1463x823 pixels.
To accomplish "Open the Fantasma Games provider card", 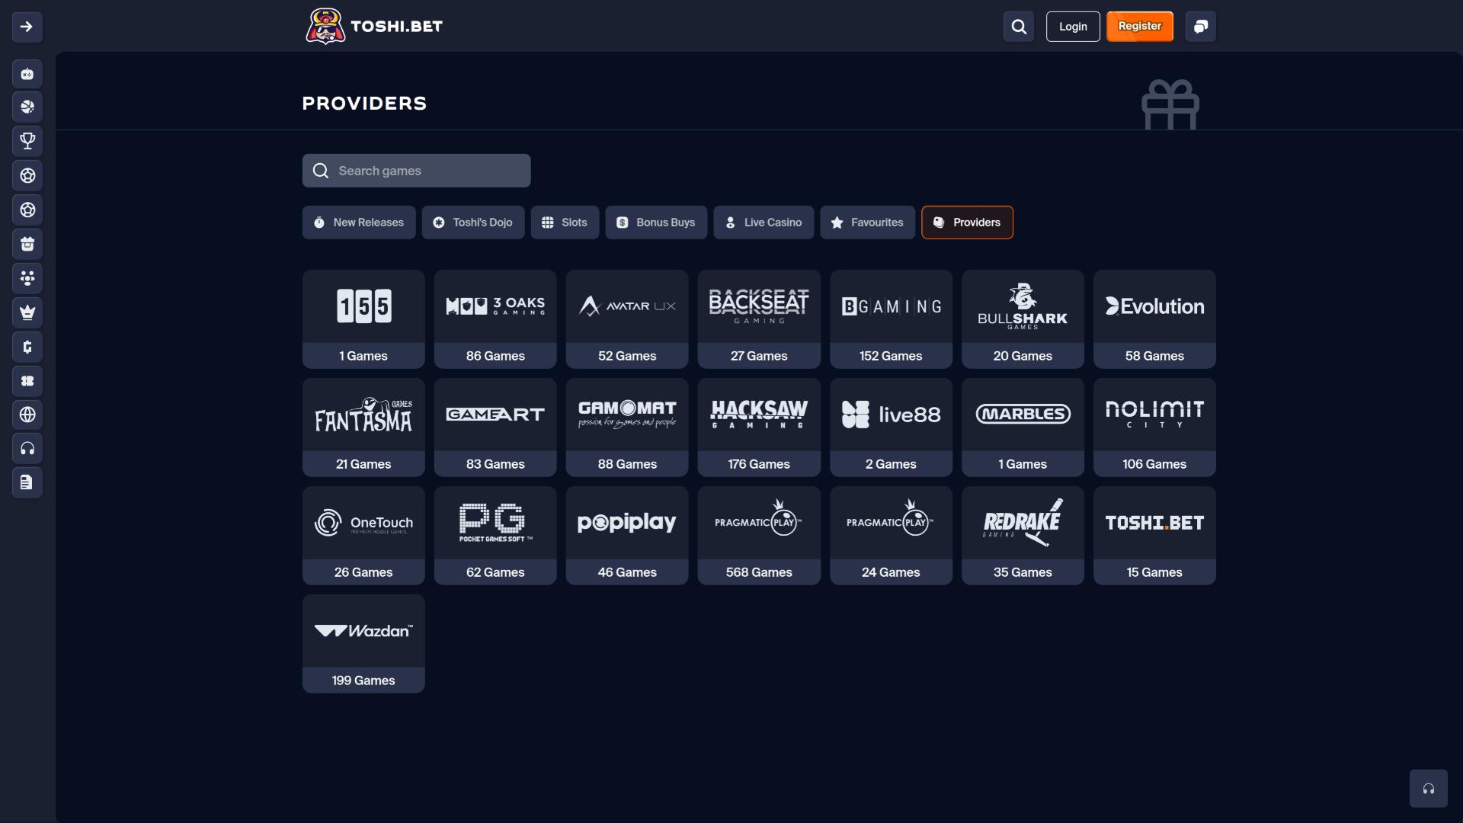I will [x=363, y=428].
